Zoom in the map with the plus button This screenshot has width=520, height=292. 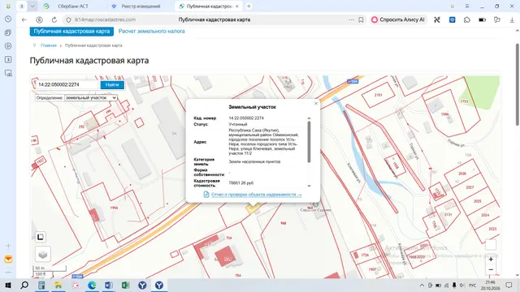click(x=491, y=260)
